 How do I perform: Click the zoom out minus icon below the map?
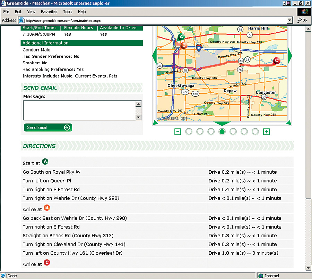[x=177, y=132]
